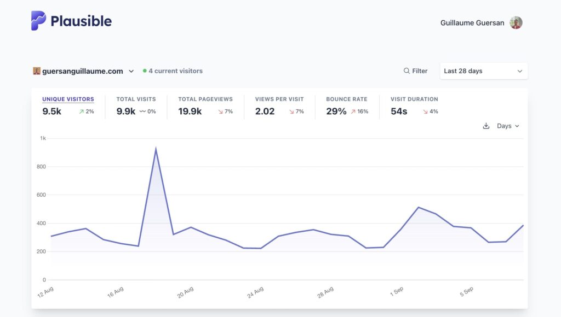
Task: Select the Unique Visitors metric tab
Action: coord(68,99)
